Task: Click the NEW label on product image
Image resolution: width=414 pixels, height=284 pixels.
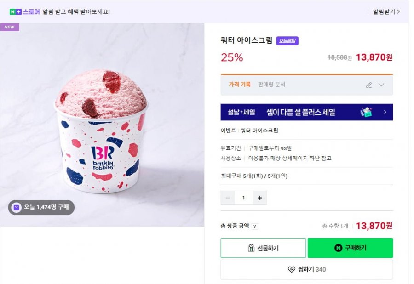Action: [9, 27]
